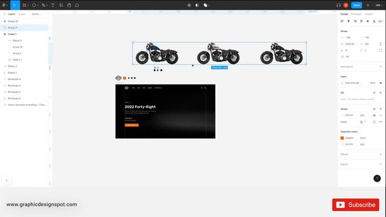Add export setting with plus icon

click(x=381, y=164)
